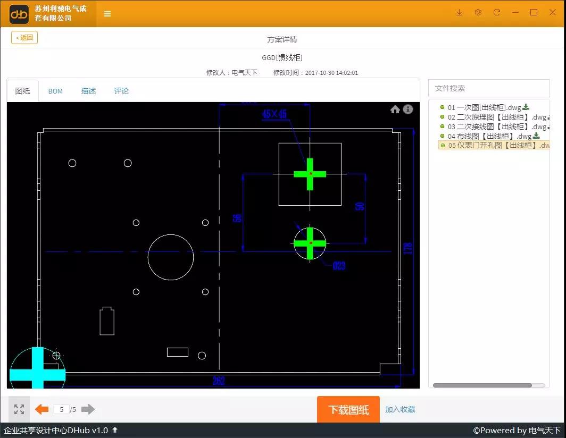The height and width of the screenshot is (438, 566).
Task: Switch to the 图纸 tab
Action: click(x=22, y=91)
